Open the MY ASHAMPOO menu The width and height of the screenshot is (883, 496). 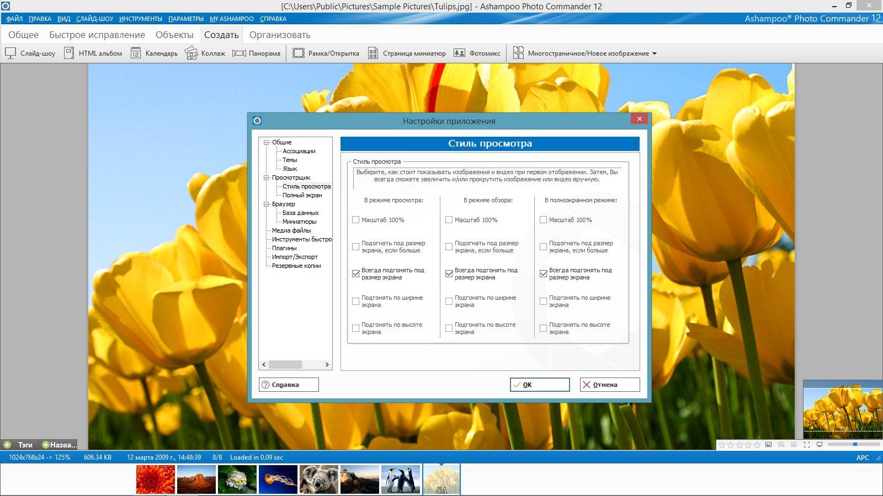coord(232,19)
